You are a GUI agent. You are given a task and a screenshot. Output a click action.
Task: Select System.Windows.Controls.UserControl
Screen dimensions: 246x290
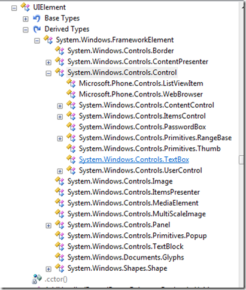coord(141,170)
